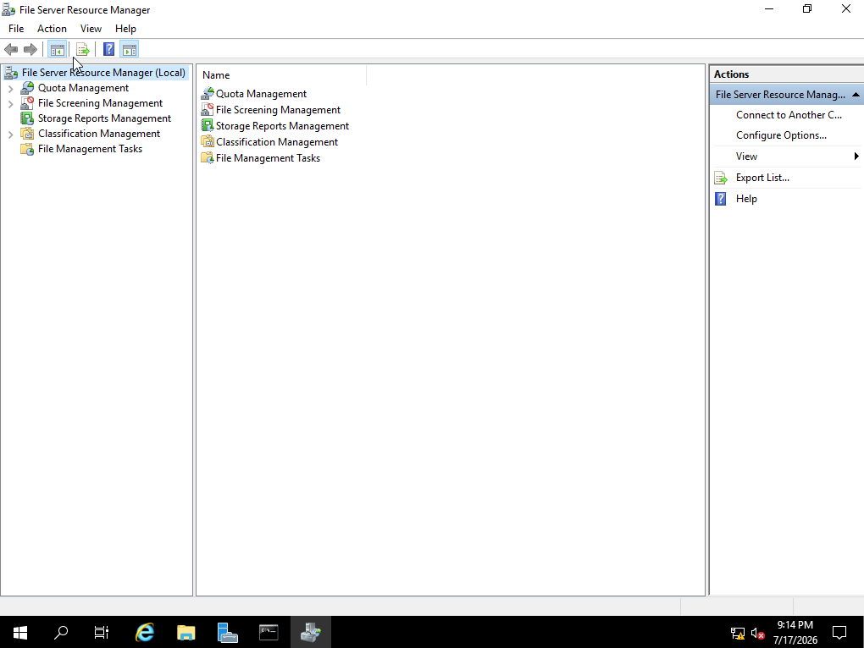Toggle the Show/Hide Action Pane toolbar icon

point(130,50)
